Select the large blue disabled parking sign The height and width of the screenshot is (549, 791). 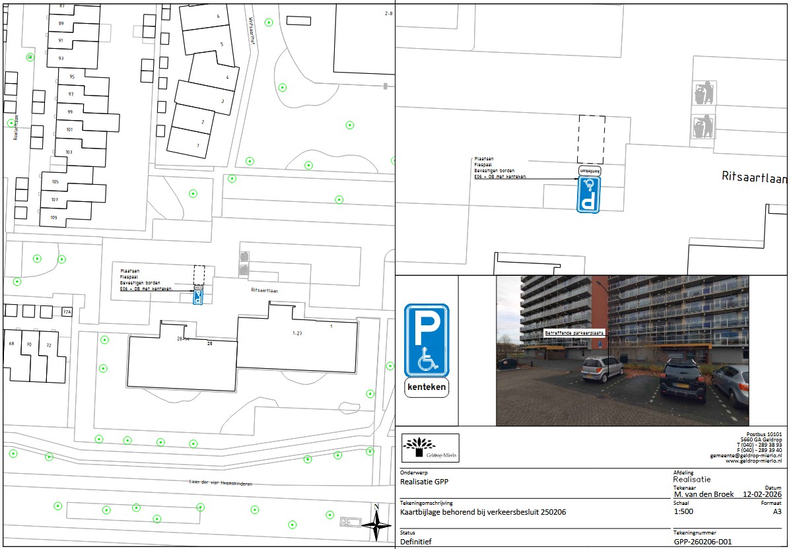(x=426, y=340)
